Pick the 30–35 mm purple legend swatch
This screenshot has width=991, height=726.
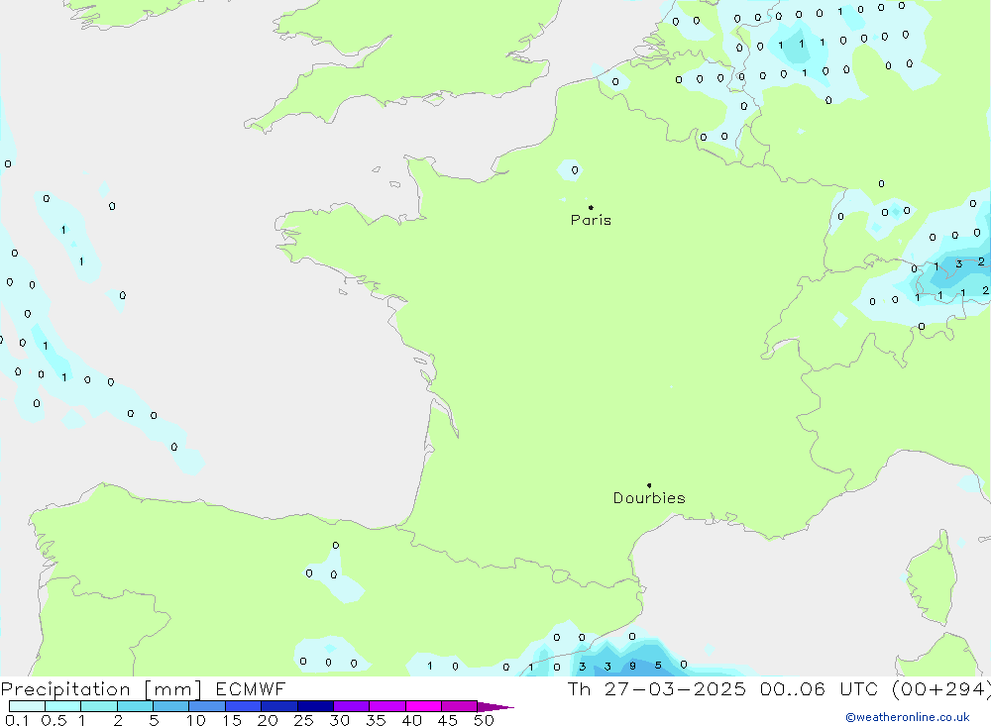click(x=351, y=706)
